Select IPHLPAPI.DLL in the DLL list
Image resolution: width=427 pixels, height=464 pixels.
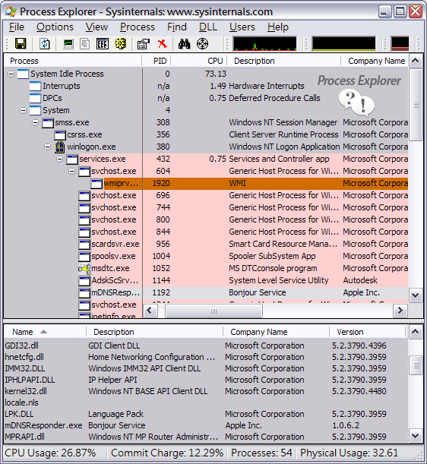pyautogui.click(x=206, y=380)
